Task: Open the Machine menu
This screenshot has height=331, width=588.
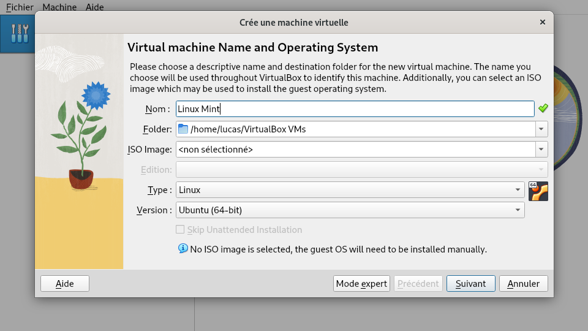Action: point(60,7)
